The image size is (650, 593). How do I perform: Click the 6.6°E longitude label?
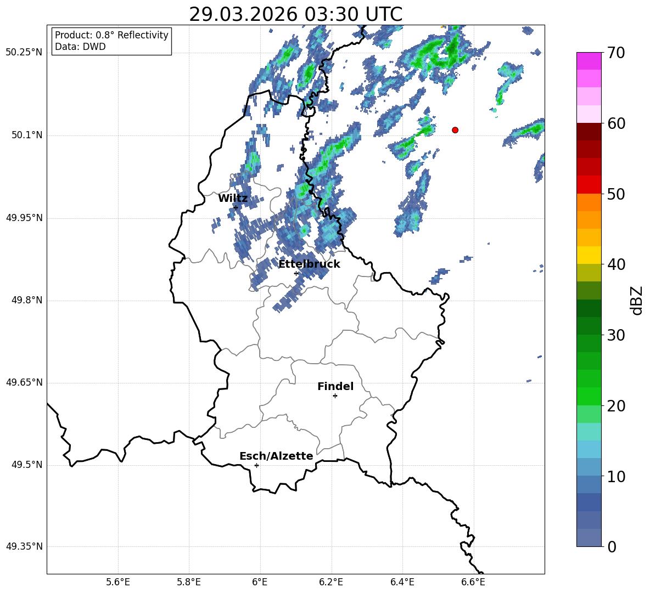(x=473, y=582)
